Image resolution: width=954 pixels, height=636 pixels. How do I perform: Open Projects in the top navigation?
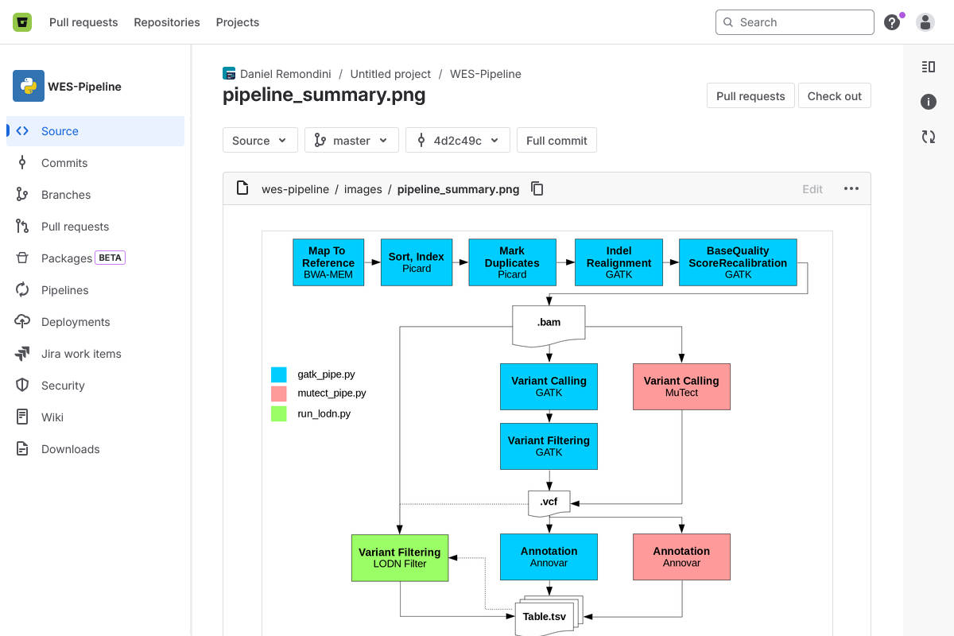click(x=237, y=21)
